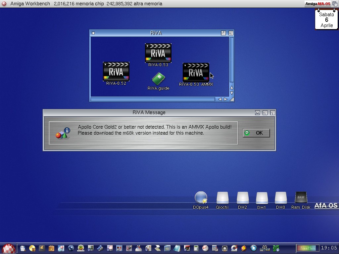Open the Giochi drive
This screenshot has width=339, height=254.
222,198
